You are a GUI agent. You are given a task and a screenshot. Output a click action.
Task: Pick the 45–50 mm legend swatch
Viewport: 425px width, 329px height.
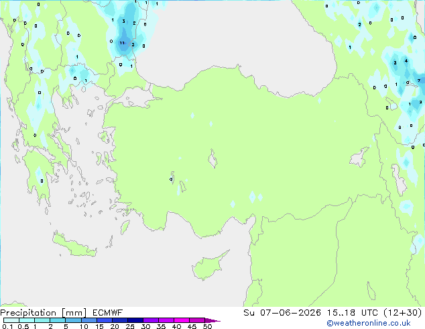(x=197, y=320)
